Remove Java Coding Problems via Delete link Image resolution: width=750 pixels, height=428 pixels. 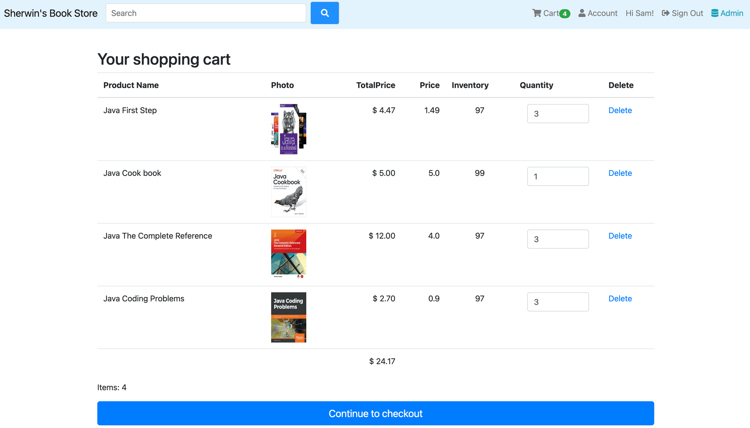click(620, 299)
